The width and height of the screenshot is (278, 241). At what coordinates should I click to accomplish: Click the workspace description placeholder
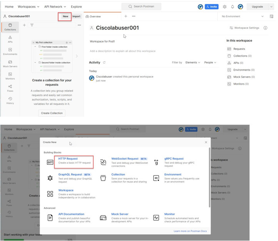click(123, 51)
